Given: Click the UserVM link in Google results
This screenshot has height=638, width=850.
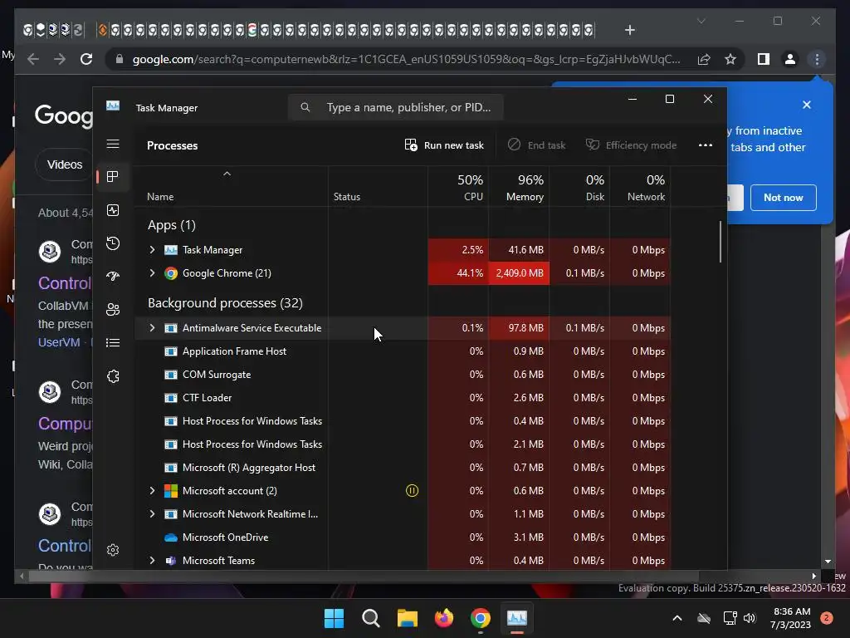Looking at the screenshot, I should (x=59, y=342).
